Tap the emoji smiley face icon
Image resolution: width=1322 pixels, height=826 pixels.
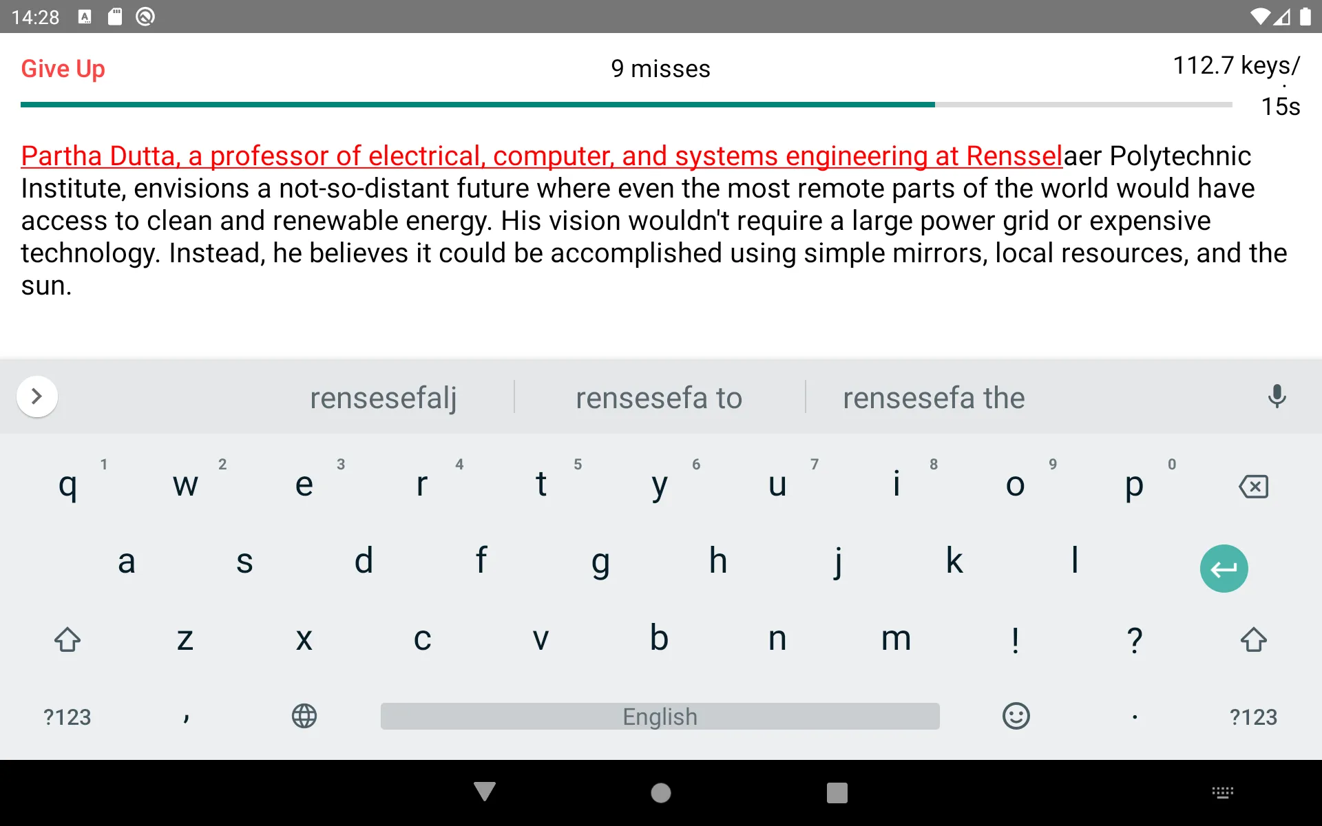coord(1015,716)
